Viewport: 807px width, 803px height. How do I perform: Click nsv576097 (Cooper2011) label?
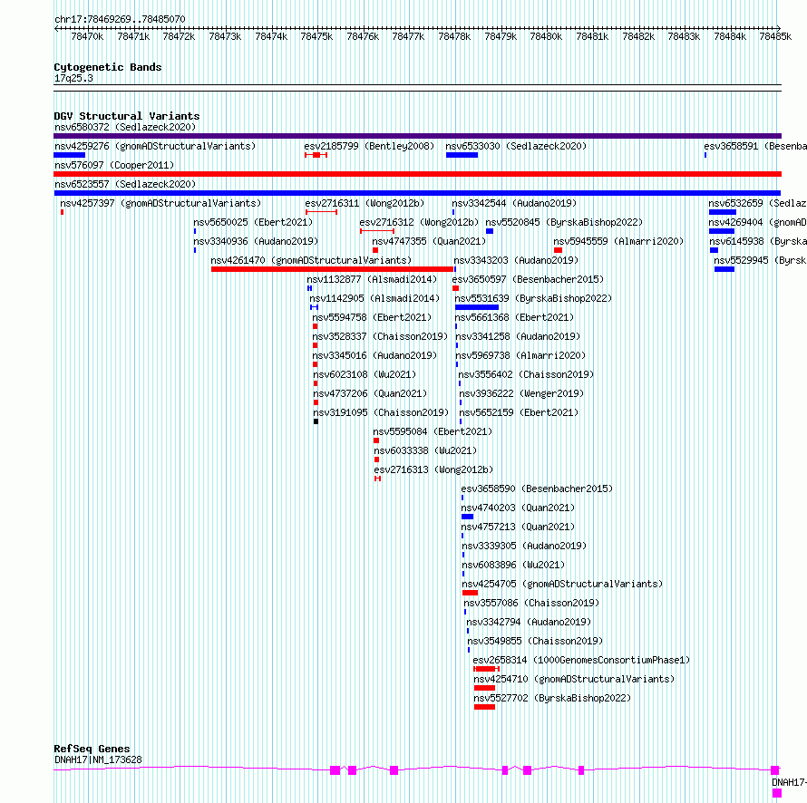click(x=114, y=165)
